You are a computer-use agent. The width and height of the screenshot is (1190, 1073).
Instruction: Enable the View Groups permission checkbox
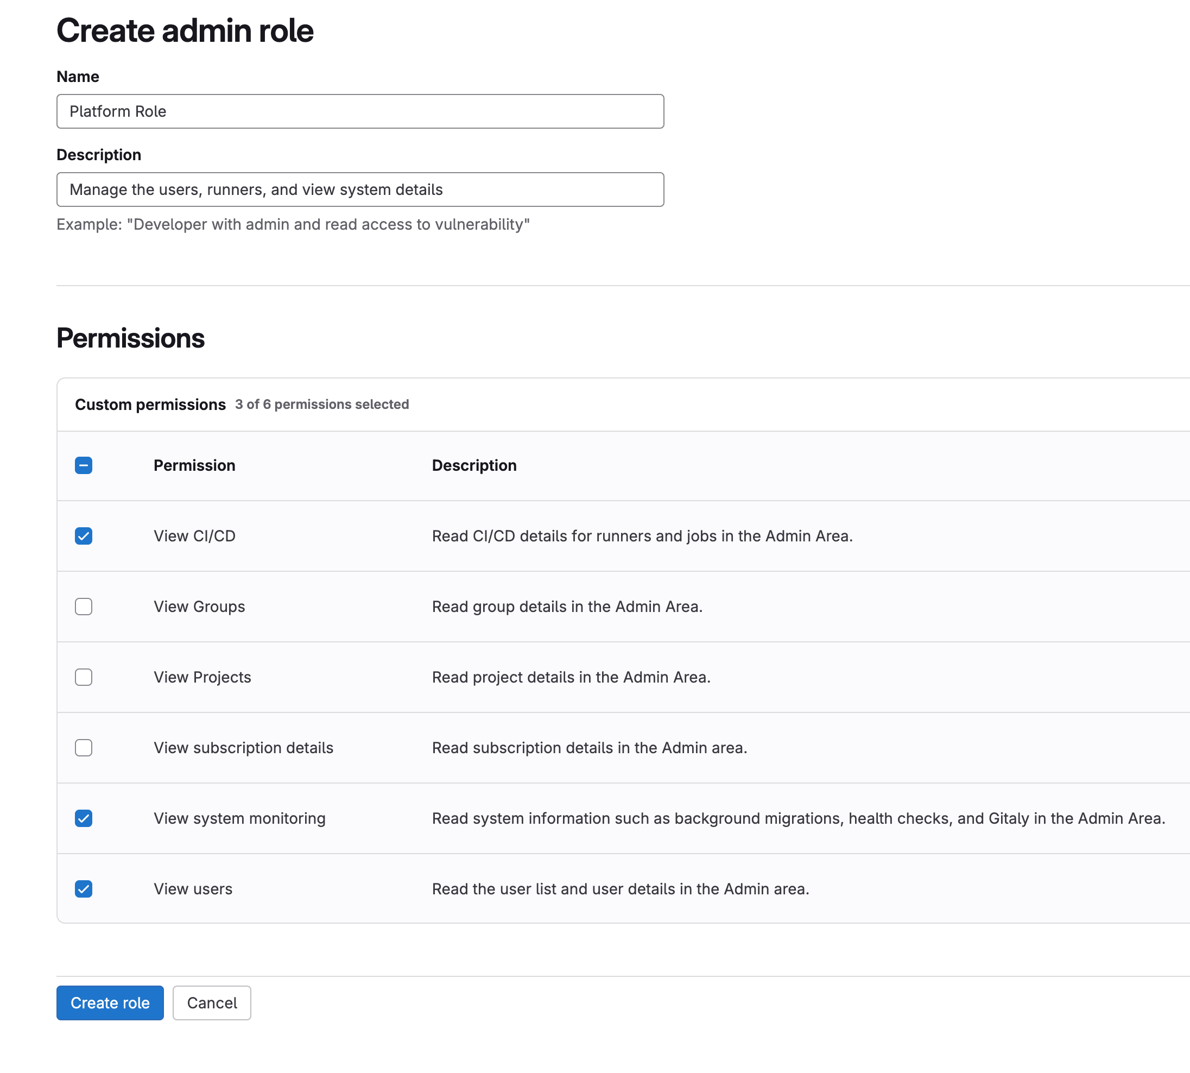pos(84,607)
